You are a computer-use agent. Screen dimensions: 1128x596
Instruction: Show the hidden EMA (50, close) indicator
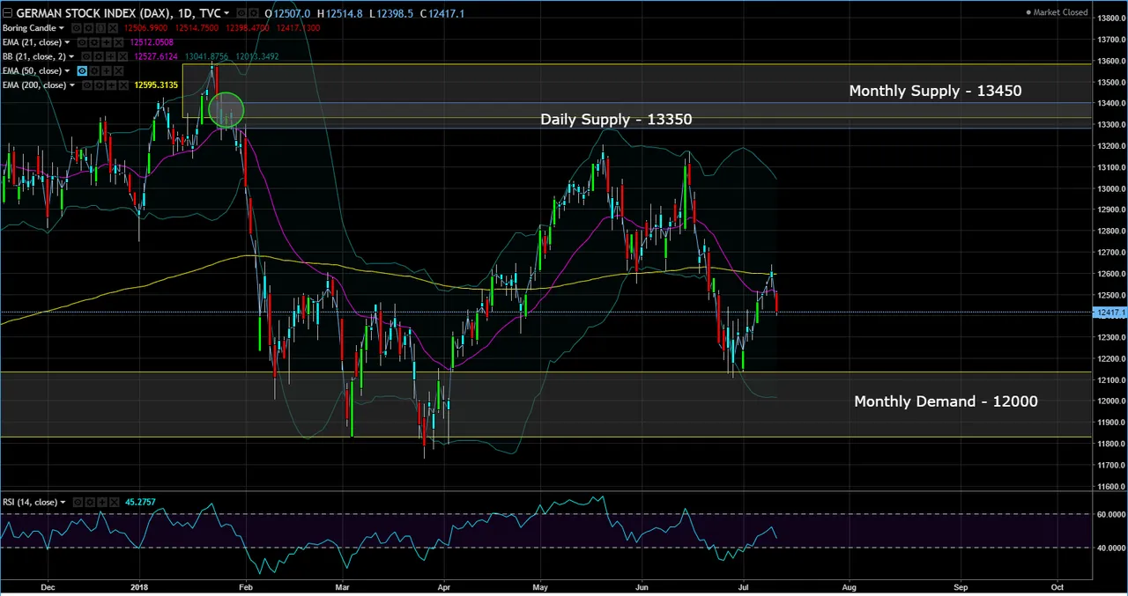click(x=82, y=70)
